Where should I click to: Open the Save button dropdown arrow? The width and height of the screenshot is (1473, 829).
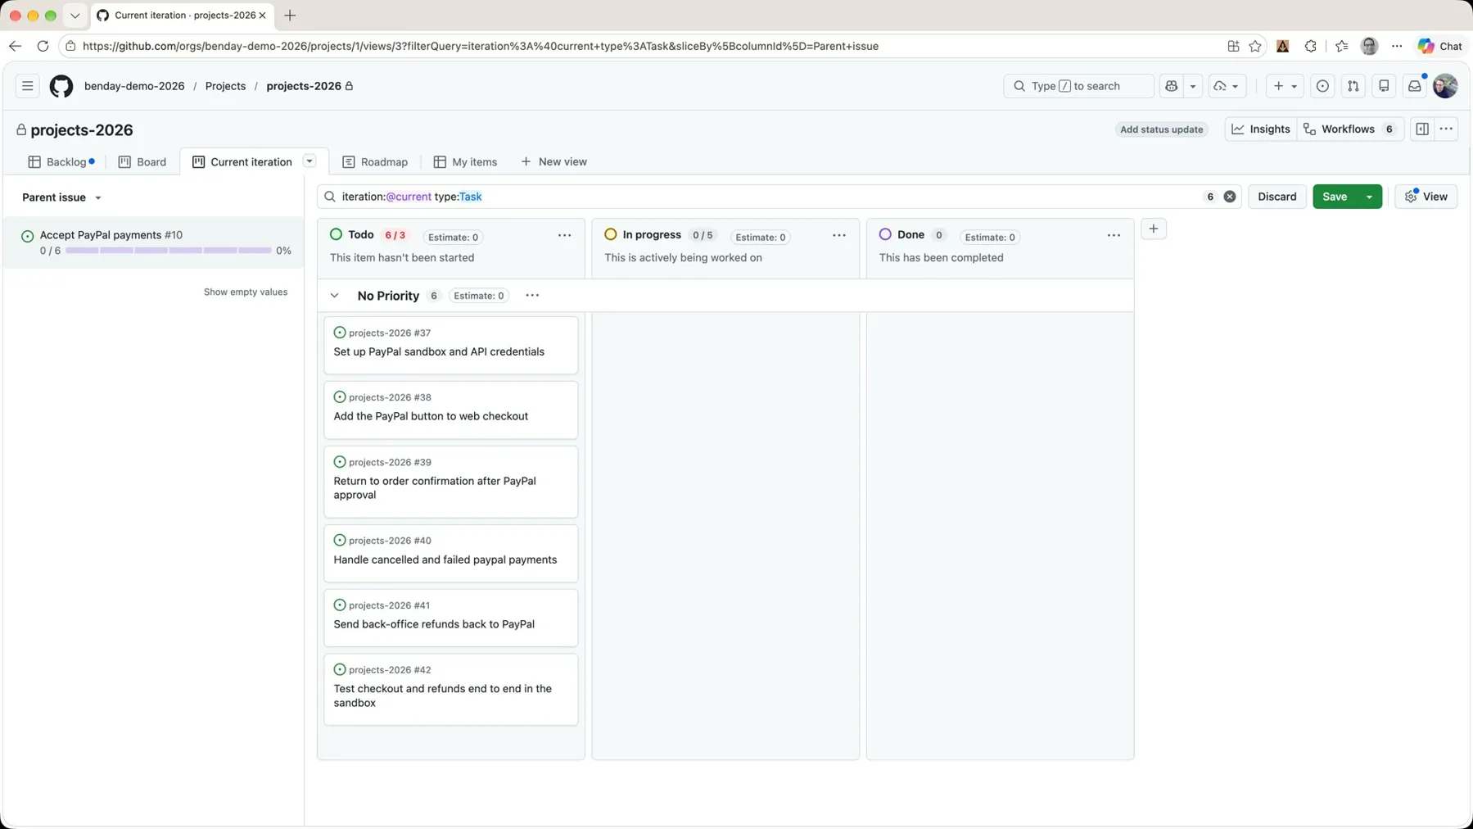tap(1369, 197)
